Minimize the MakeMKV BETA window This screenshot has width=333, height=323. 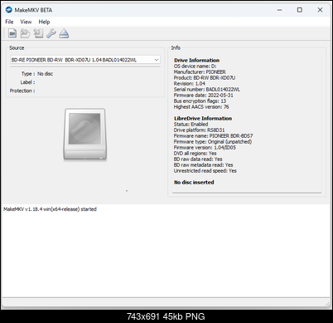click(x=280, y=10)
